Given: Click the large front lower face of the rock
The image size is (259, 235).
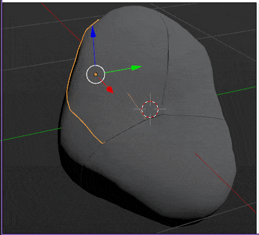Looking at the screenshot, I should pos(161,160).
